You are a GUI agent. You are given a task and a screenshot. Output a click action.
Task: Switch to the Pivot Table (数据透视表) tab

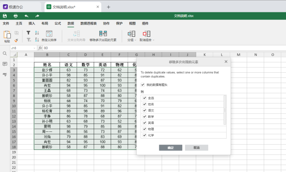89,23
